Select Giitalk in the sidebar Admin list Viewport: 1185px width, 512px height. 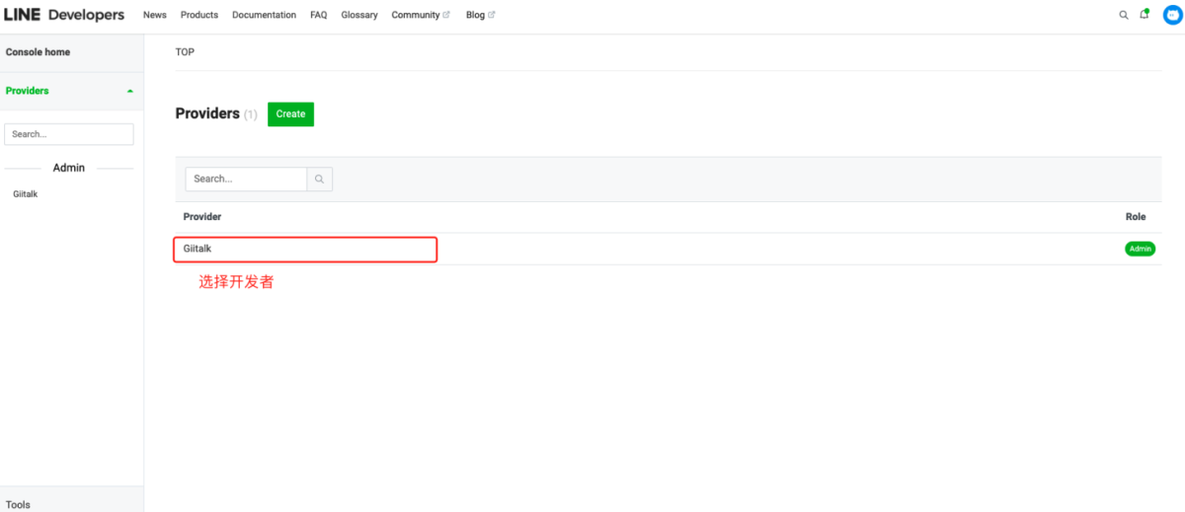(26, 194)
